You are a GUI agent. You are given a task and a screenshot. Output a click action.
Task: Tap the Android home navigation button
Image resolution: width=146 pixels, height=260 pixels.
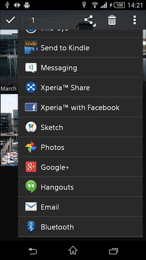[x=73, y=250]
